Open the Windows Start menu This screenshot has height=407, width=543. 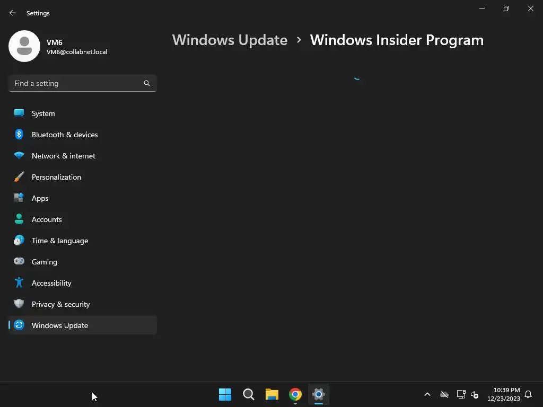tap(225, 394)
